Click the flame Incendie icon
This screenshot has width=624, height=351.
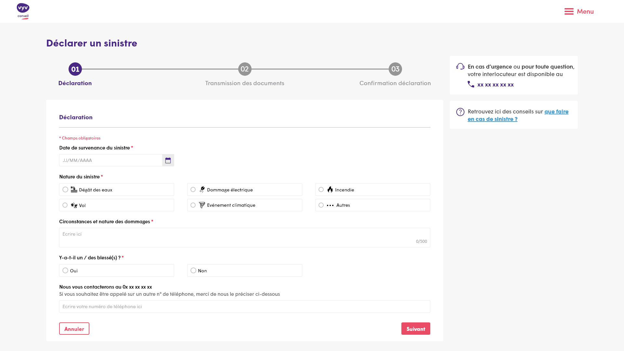[x=330, y=189]
